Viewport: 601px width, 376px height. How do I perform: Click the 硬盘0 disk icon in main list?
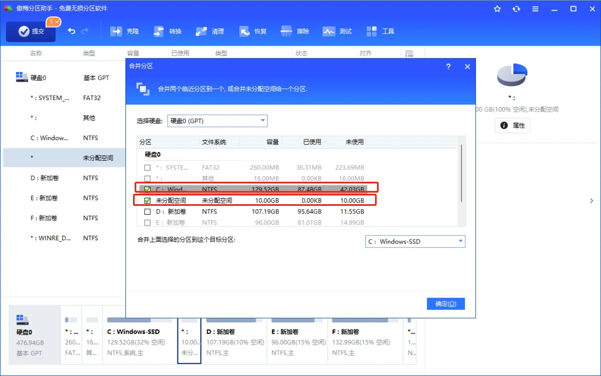coord(22,77)
